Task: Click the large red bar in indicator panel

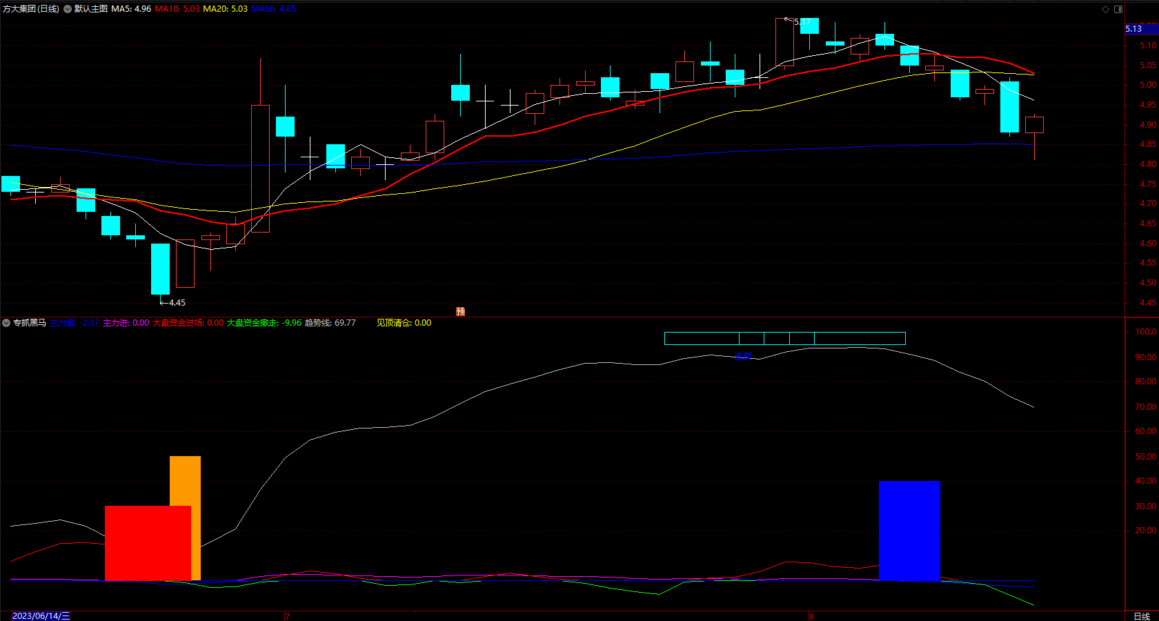Action: tap(148, 543)
